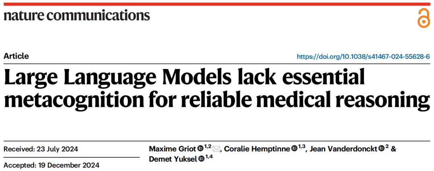Click the Accepted 19 December 2024 date
The image size is (434, 171).
[x=51, y=165]
